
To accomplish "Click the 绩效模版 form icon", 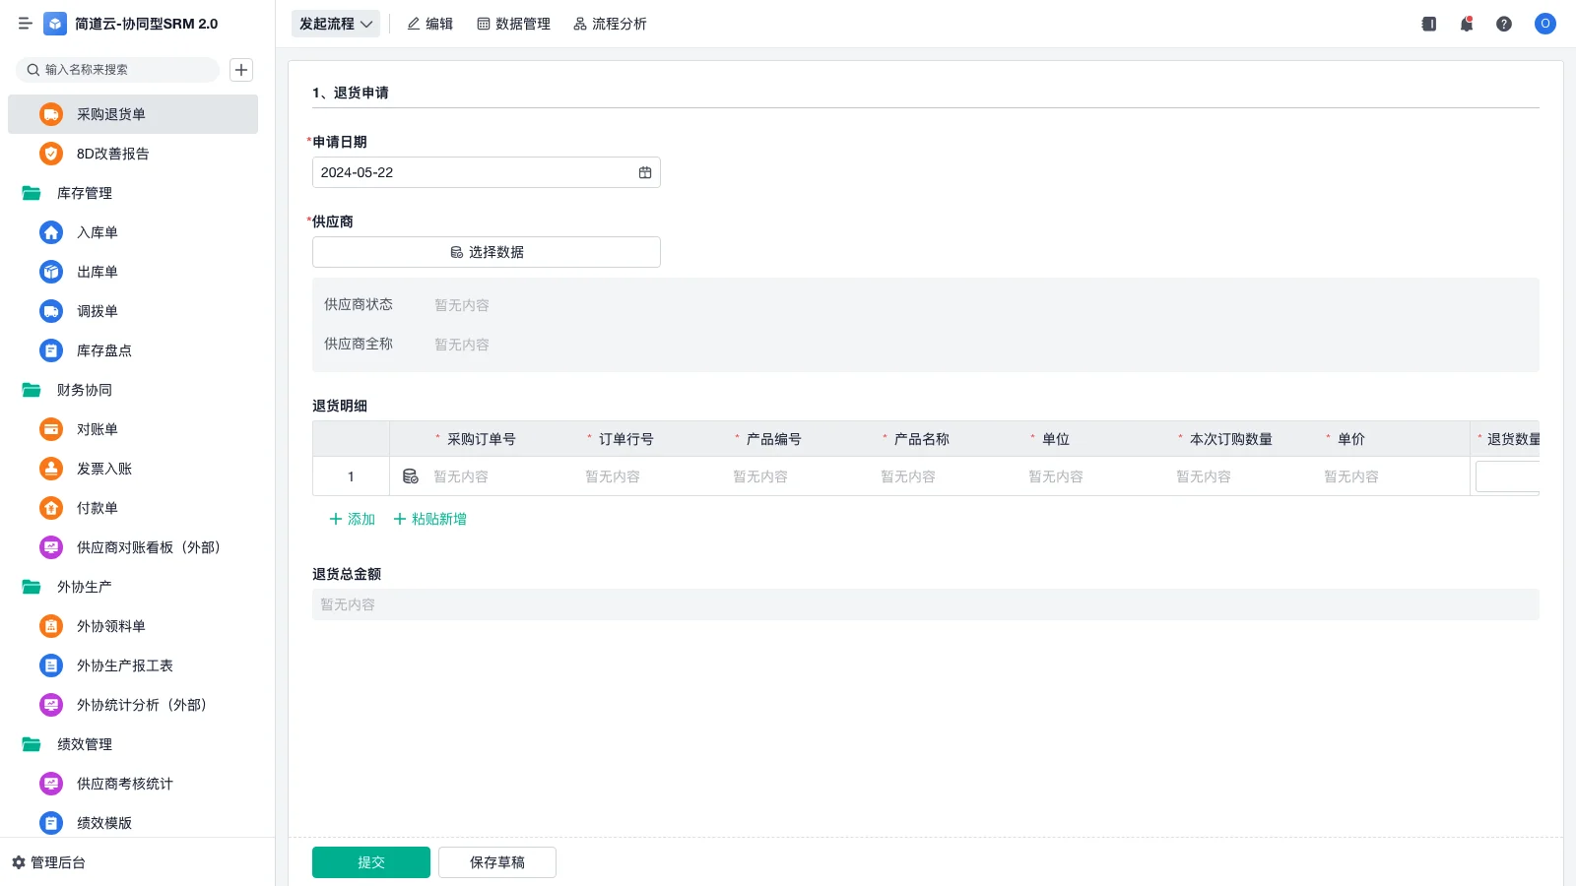I will tap(51, 823).
